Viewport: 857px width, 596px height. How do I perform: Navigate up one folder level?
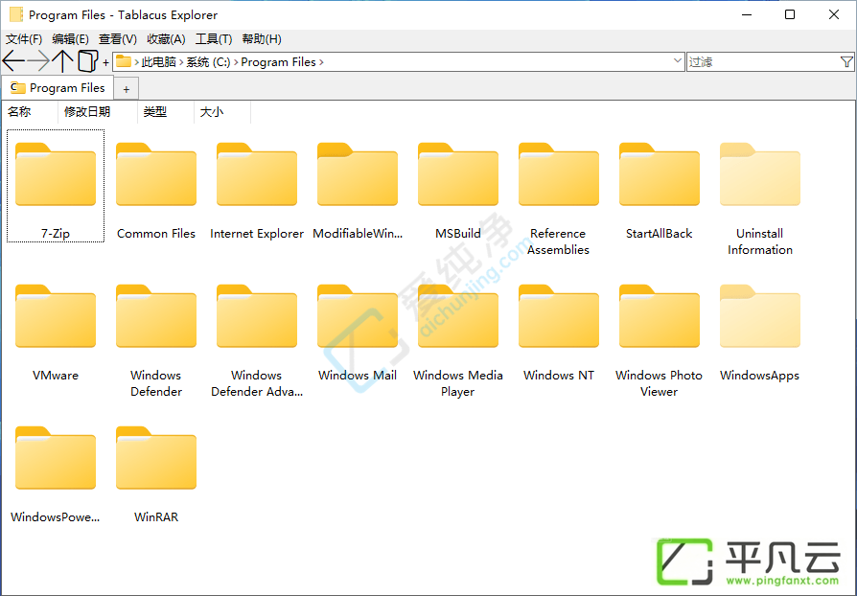tap(63, 61)
